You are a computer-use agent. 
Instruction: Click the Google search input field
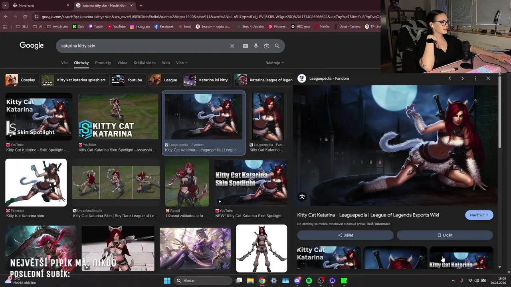click(144, 46)
